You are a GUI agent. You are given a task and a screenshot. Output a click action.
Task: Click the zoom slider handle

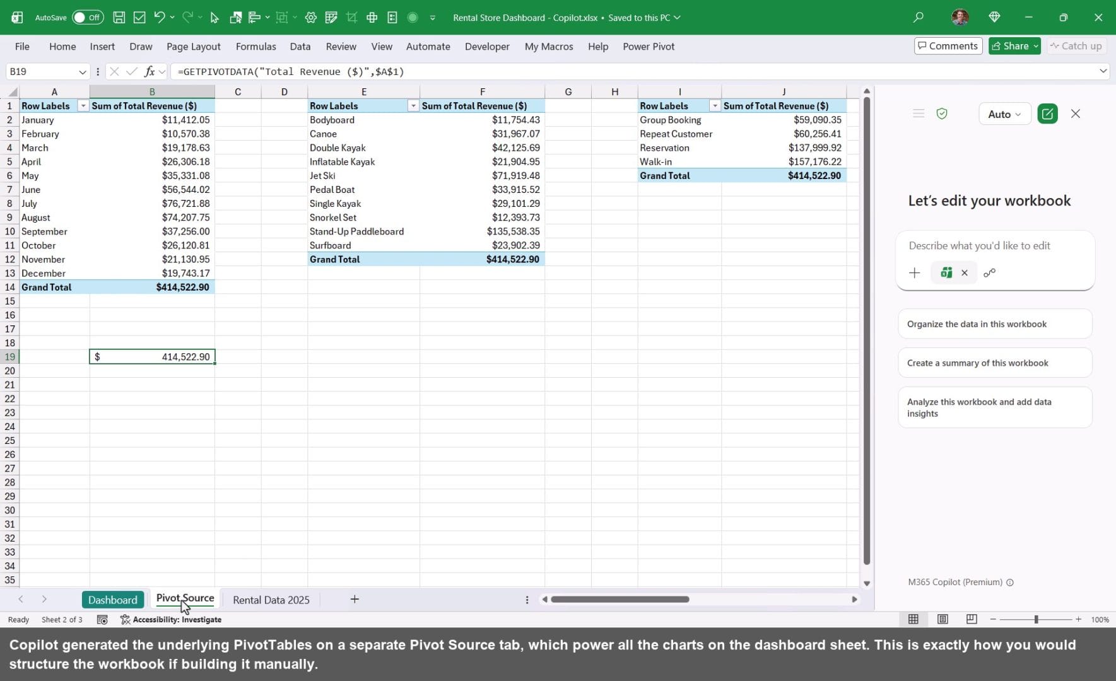[1036, 620]
